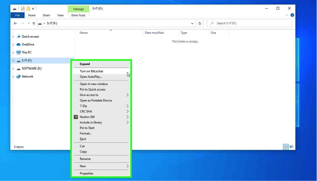Switch to large thumbnails view layout
This screenshot has height=181, width=317.
291,147
